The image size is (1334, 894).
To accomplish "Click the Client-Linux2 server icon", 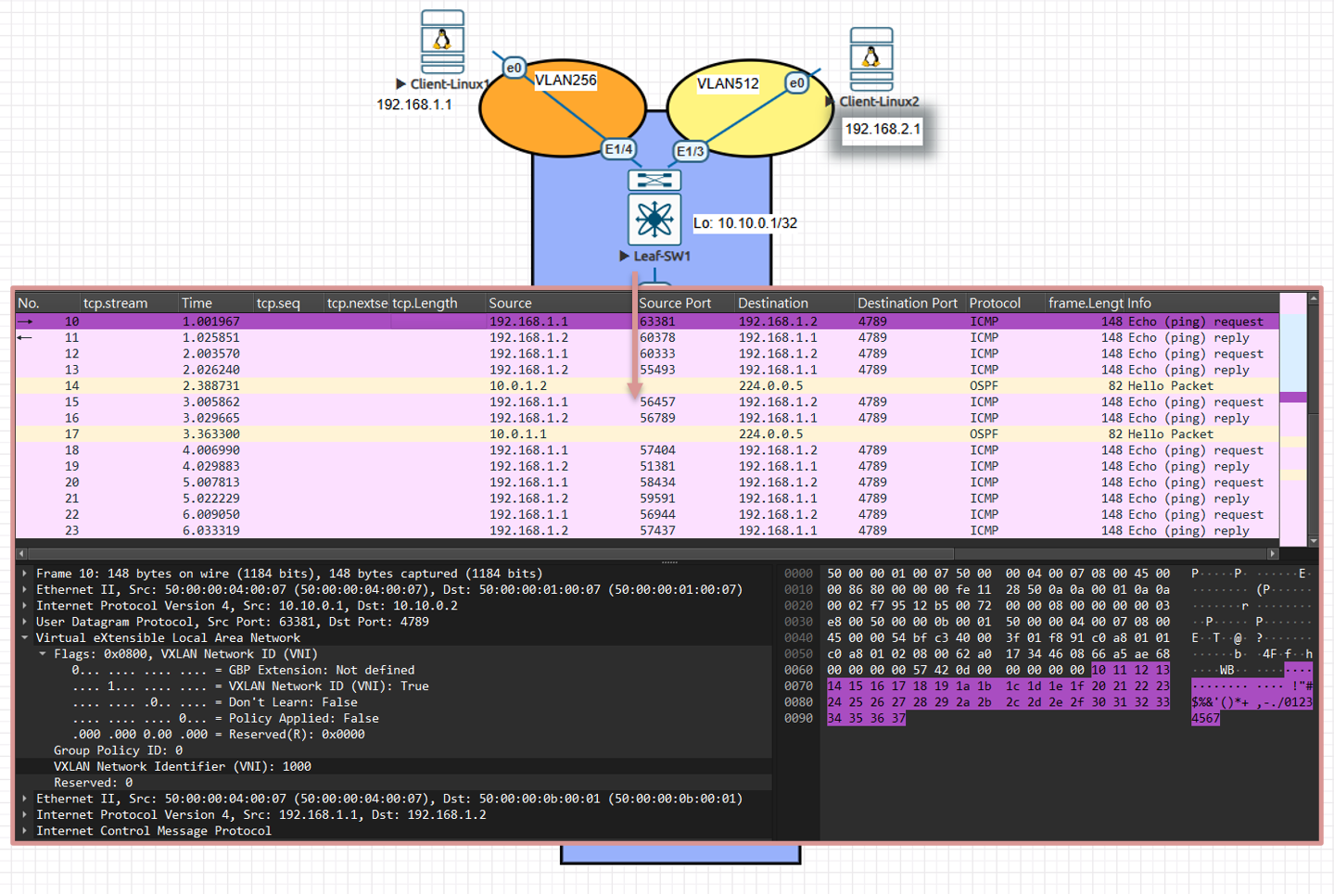I will 871,58.
